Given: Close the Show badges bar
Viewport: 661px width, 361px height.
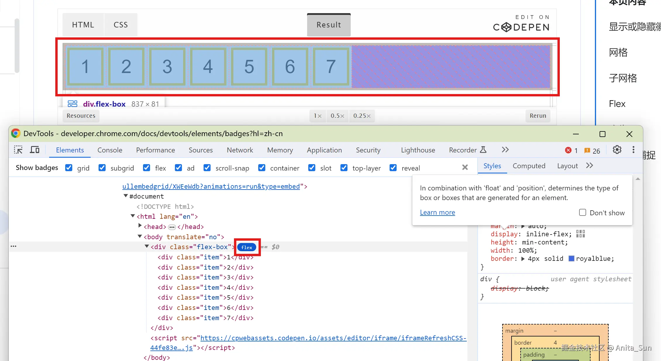Looking at the screenshot, I should tap(465, 167).
